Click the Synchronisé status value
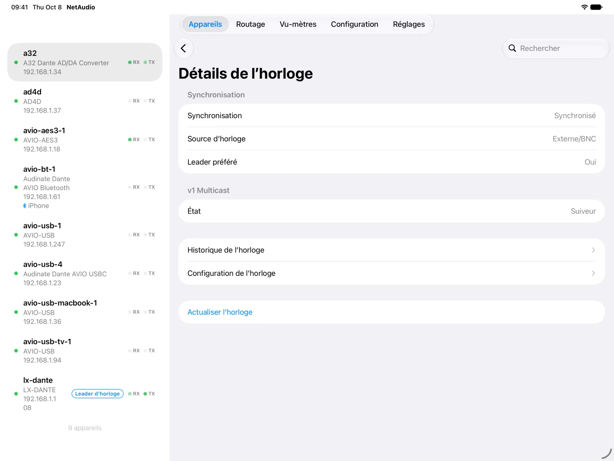The height and width of the screenshot is (461, 614). tap(575, 116)
